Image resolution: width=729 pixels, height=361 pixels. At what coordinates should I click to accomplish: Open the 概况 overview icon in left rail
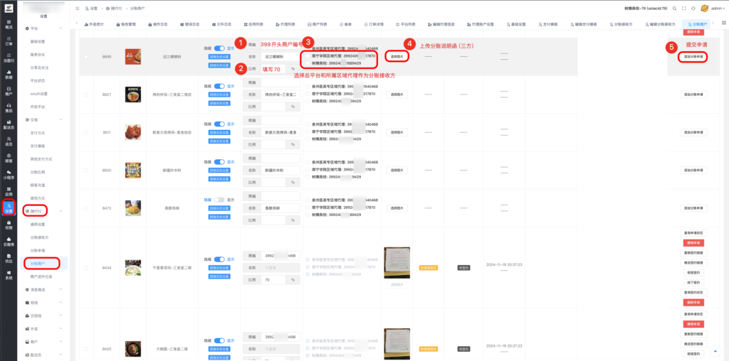pyautogui.click(x=9, y=24)
